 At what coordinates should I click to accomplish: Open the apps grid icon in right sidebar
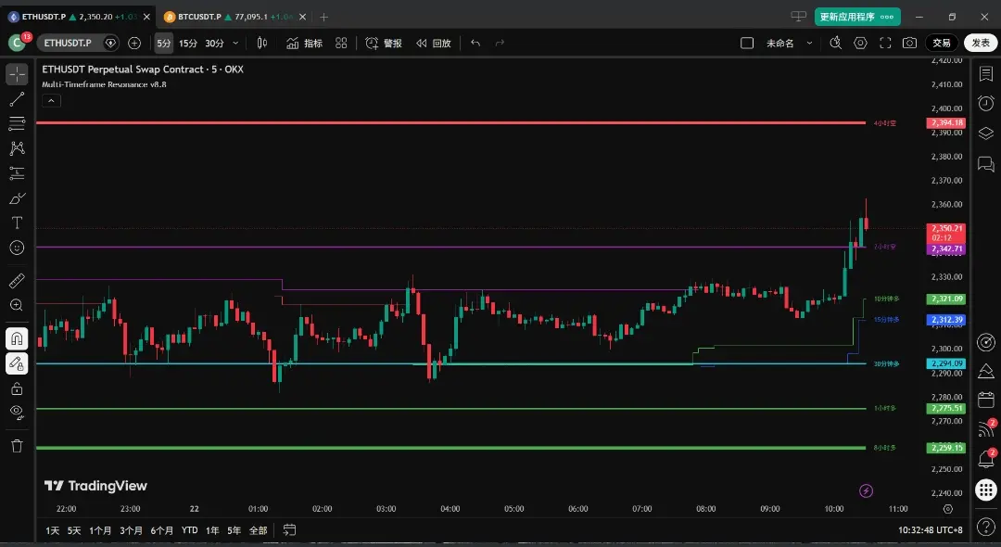click(985, 490)
